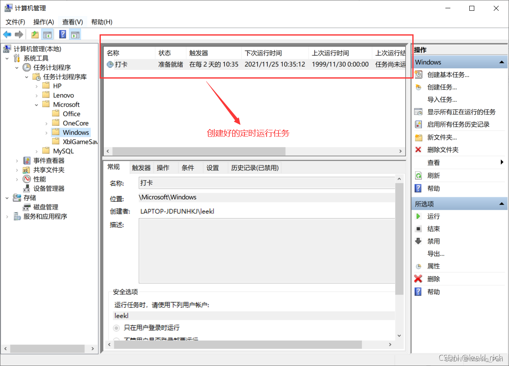Click the details pane vertical scrollbar
Screen dimensions: 509x366
point(399,239)
